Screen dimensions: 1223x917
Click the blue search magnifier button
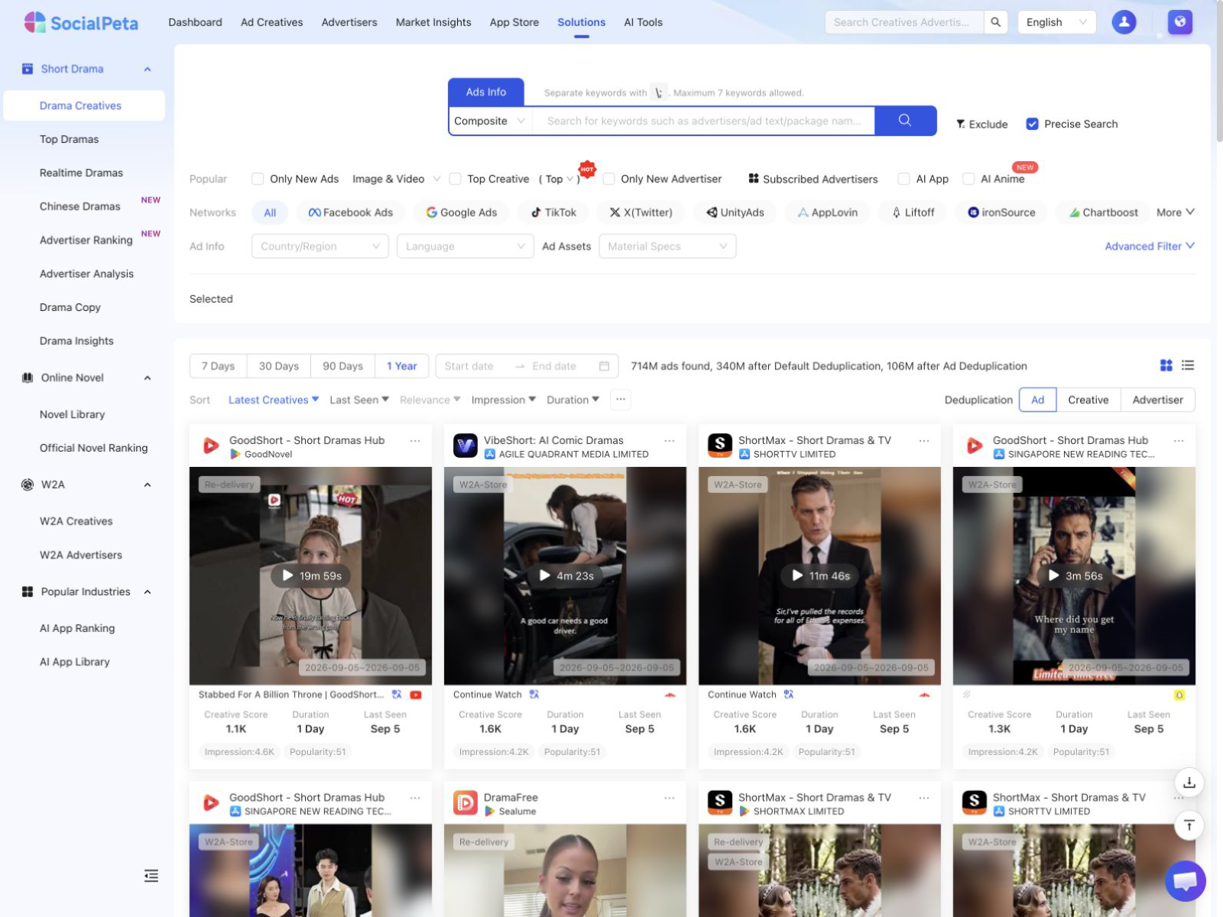905,121
